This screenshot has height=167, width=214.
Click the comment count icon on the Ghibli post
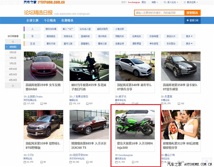(x=42, y=103)
